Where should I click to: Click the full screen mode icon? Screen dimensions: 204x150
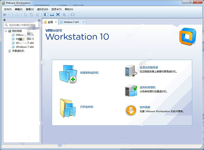[58, 15]
